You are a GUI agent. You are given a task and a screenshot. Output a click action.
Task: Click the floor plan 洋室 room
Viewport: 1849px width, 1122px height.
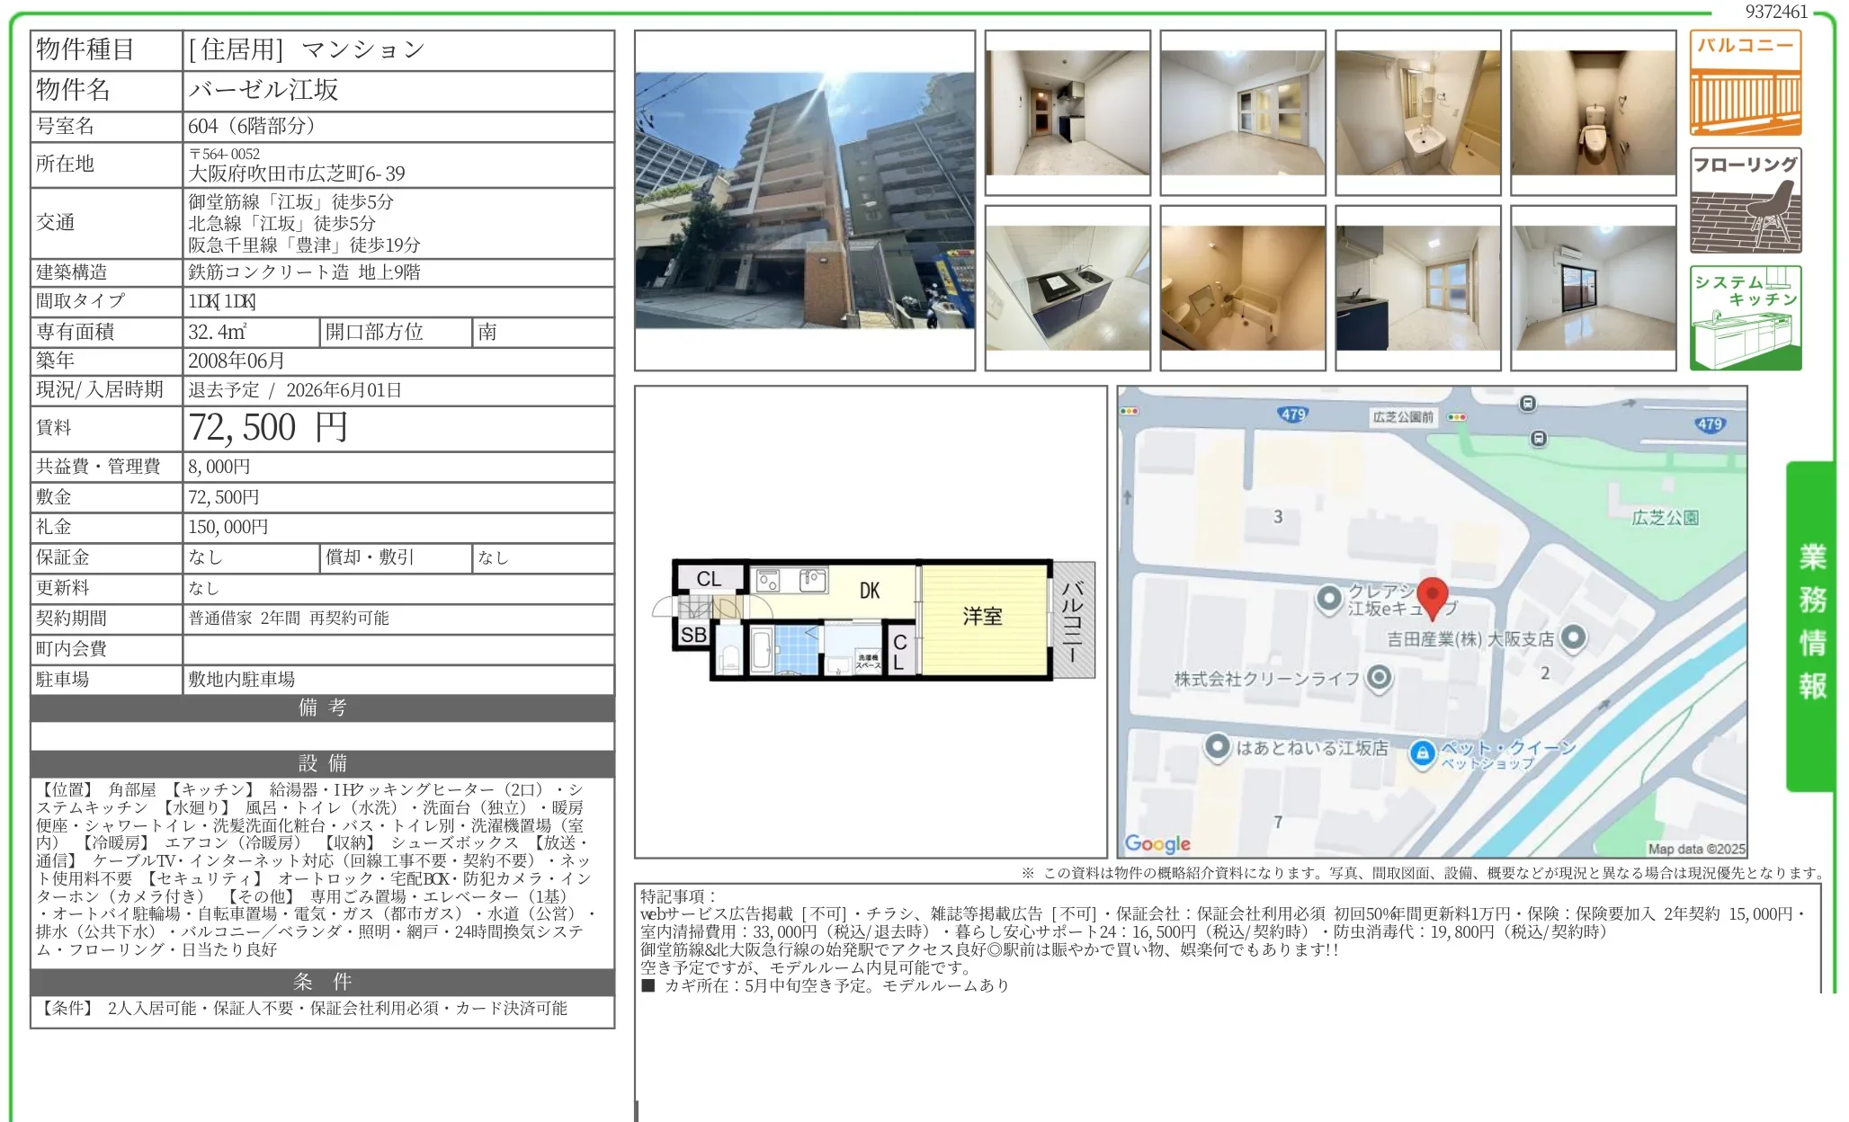[982, 617]
